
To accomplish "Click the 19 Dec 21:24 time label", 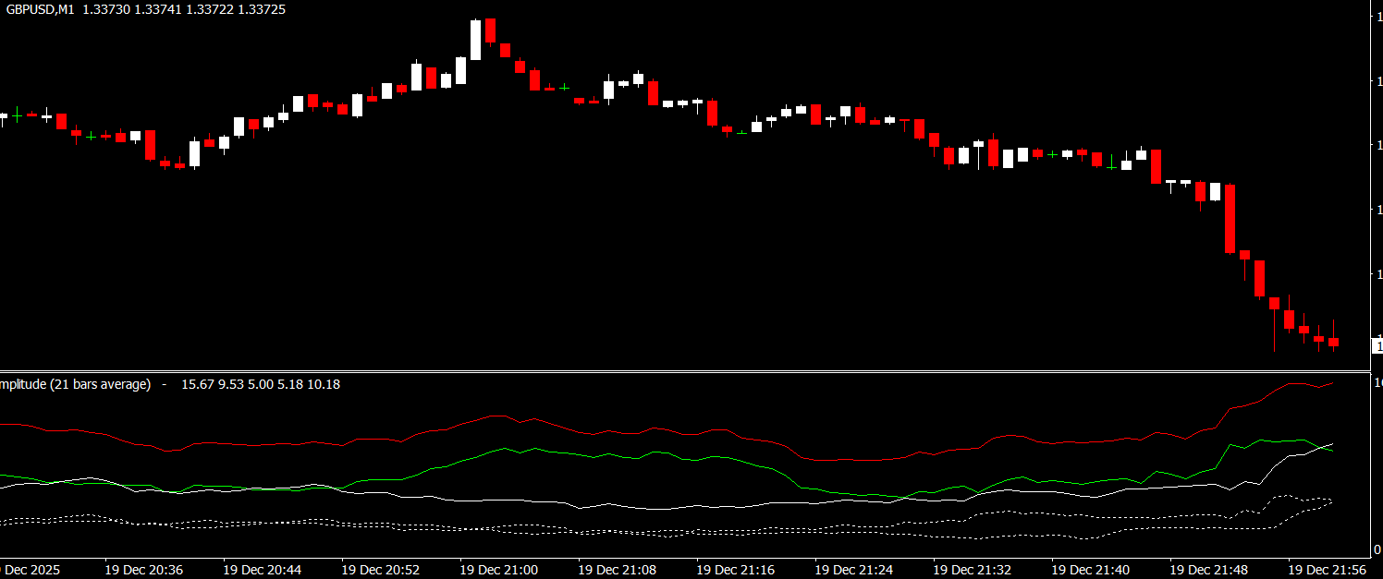I will [x=853, y=570].
